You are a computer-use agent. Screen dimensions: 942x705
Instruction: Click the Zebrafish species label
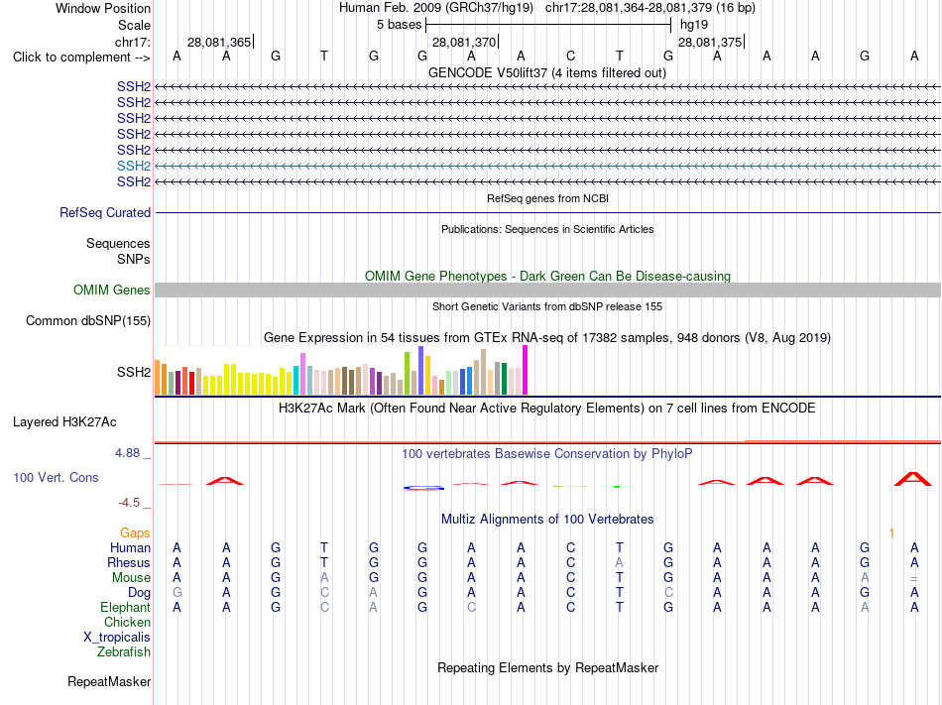pos(124,651)
